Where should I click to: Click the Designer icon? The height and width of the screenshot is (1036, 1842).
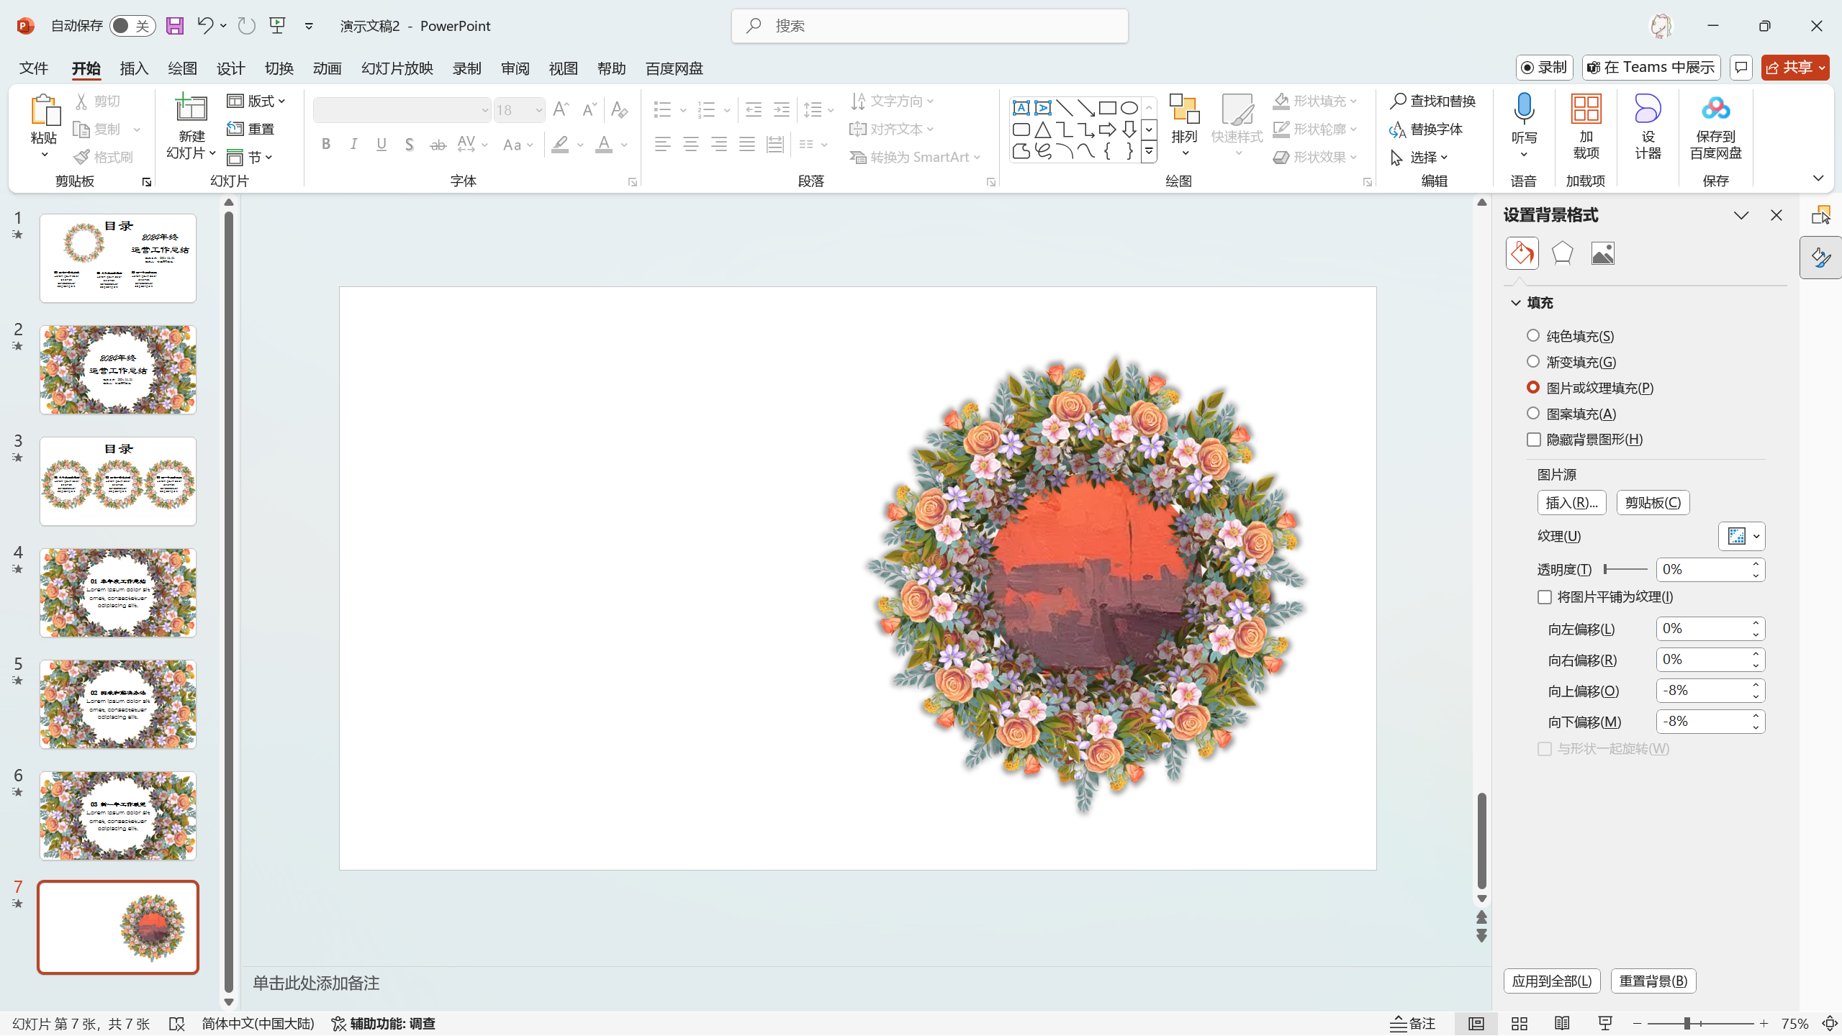(1648, 108)
